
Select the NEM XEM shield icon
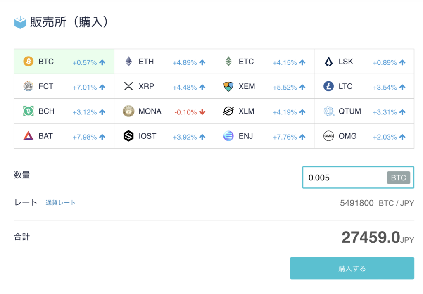(x=228, y=86)
